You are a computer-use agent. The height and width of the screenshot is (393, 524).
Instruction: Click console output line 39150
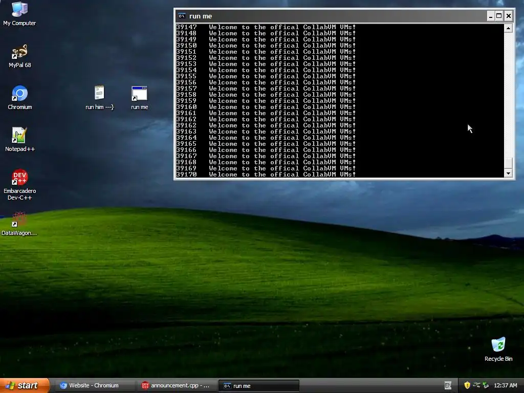(x=266, y=46)
